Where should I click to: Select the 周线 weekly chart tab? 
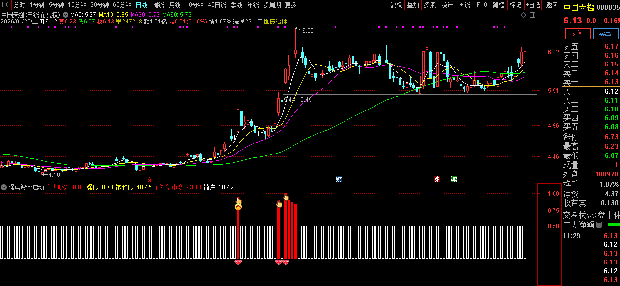click(158, 5)
